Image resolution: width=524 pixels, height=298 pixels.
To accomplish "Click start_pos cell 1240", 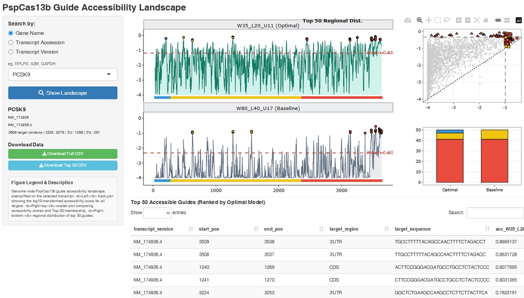I will (x=204, y=267).
